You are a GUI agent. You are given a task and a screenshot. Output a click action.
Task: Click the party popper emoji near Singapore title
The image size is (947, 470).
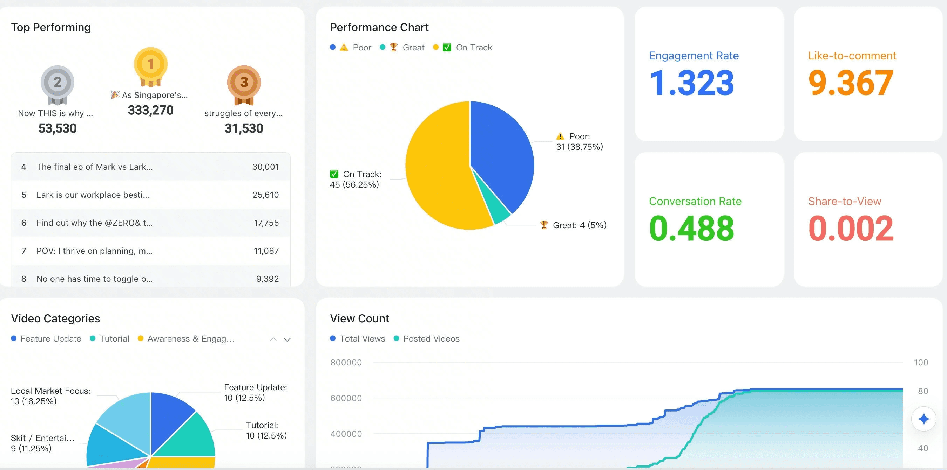tap(115, 94)
